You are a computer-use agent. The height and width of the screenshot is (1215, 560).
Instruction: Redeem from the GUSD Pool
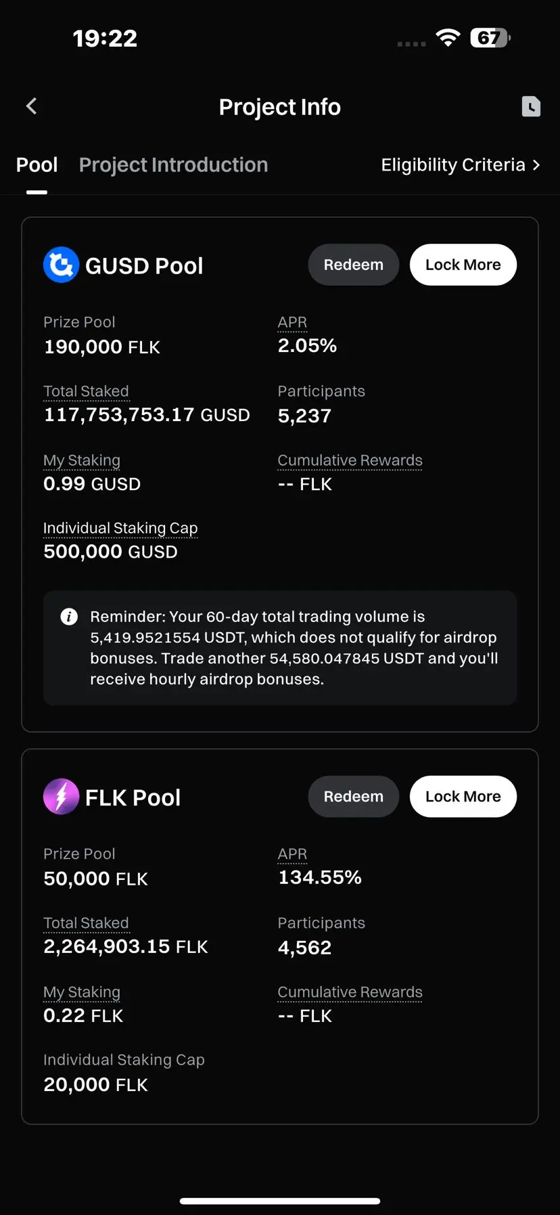click(x=353, y=265)
